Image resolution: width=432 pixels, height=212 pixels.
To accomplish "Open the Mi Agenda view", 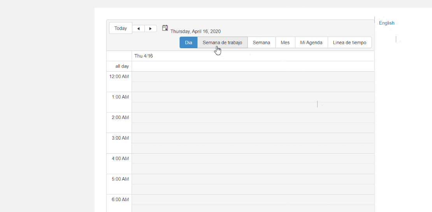I will 311,43.
